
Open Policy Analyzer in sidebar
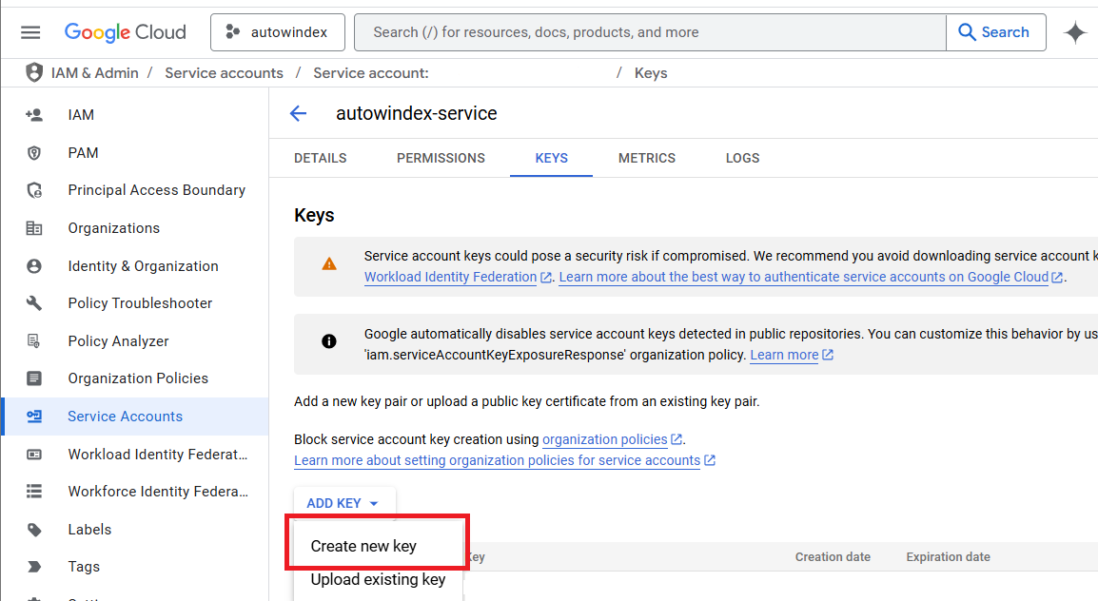click(118, 340)
